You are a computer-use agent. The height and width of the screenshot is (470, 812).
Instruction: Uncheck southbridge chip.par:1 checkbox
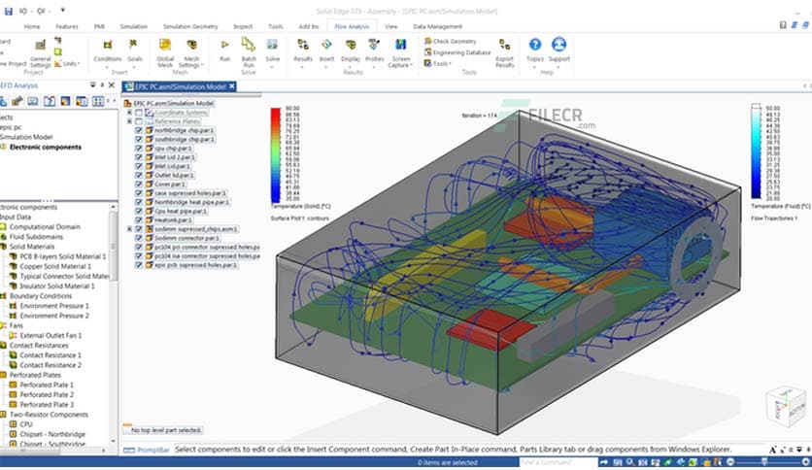coord(139,139)
